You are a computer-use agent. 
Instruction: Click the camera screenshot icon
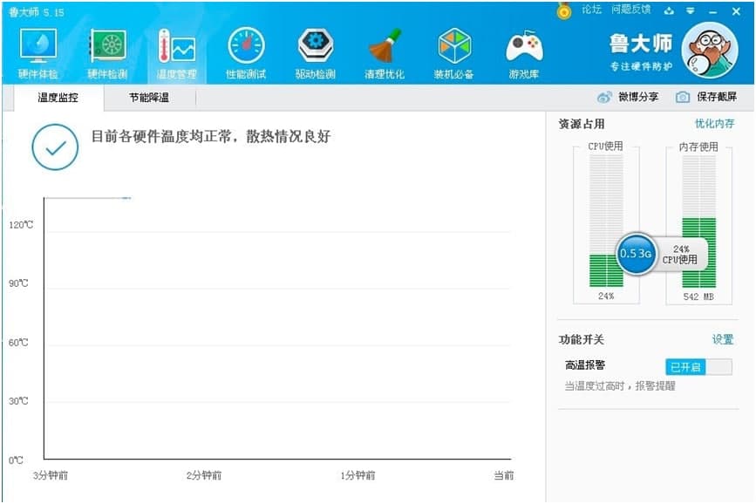(682, 97)
